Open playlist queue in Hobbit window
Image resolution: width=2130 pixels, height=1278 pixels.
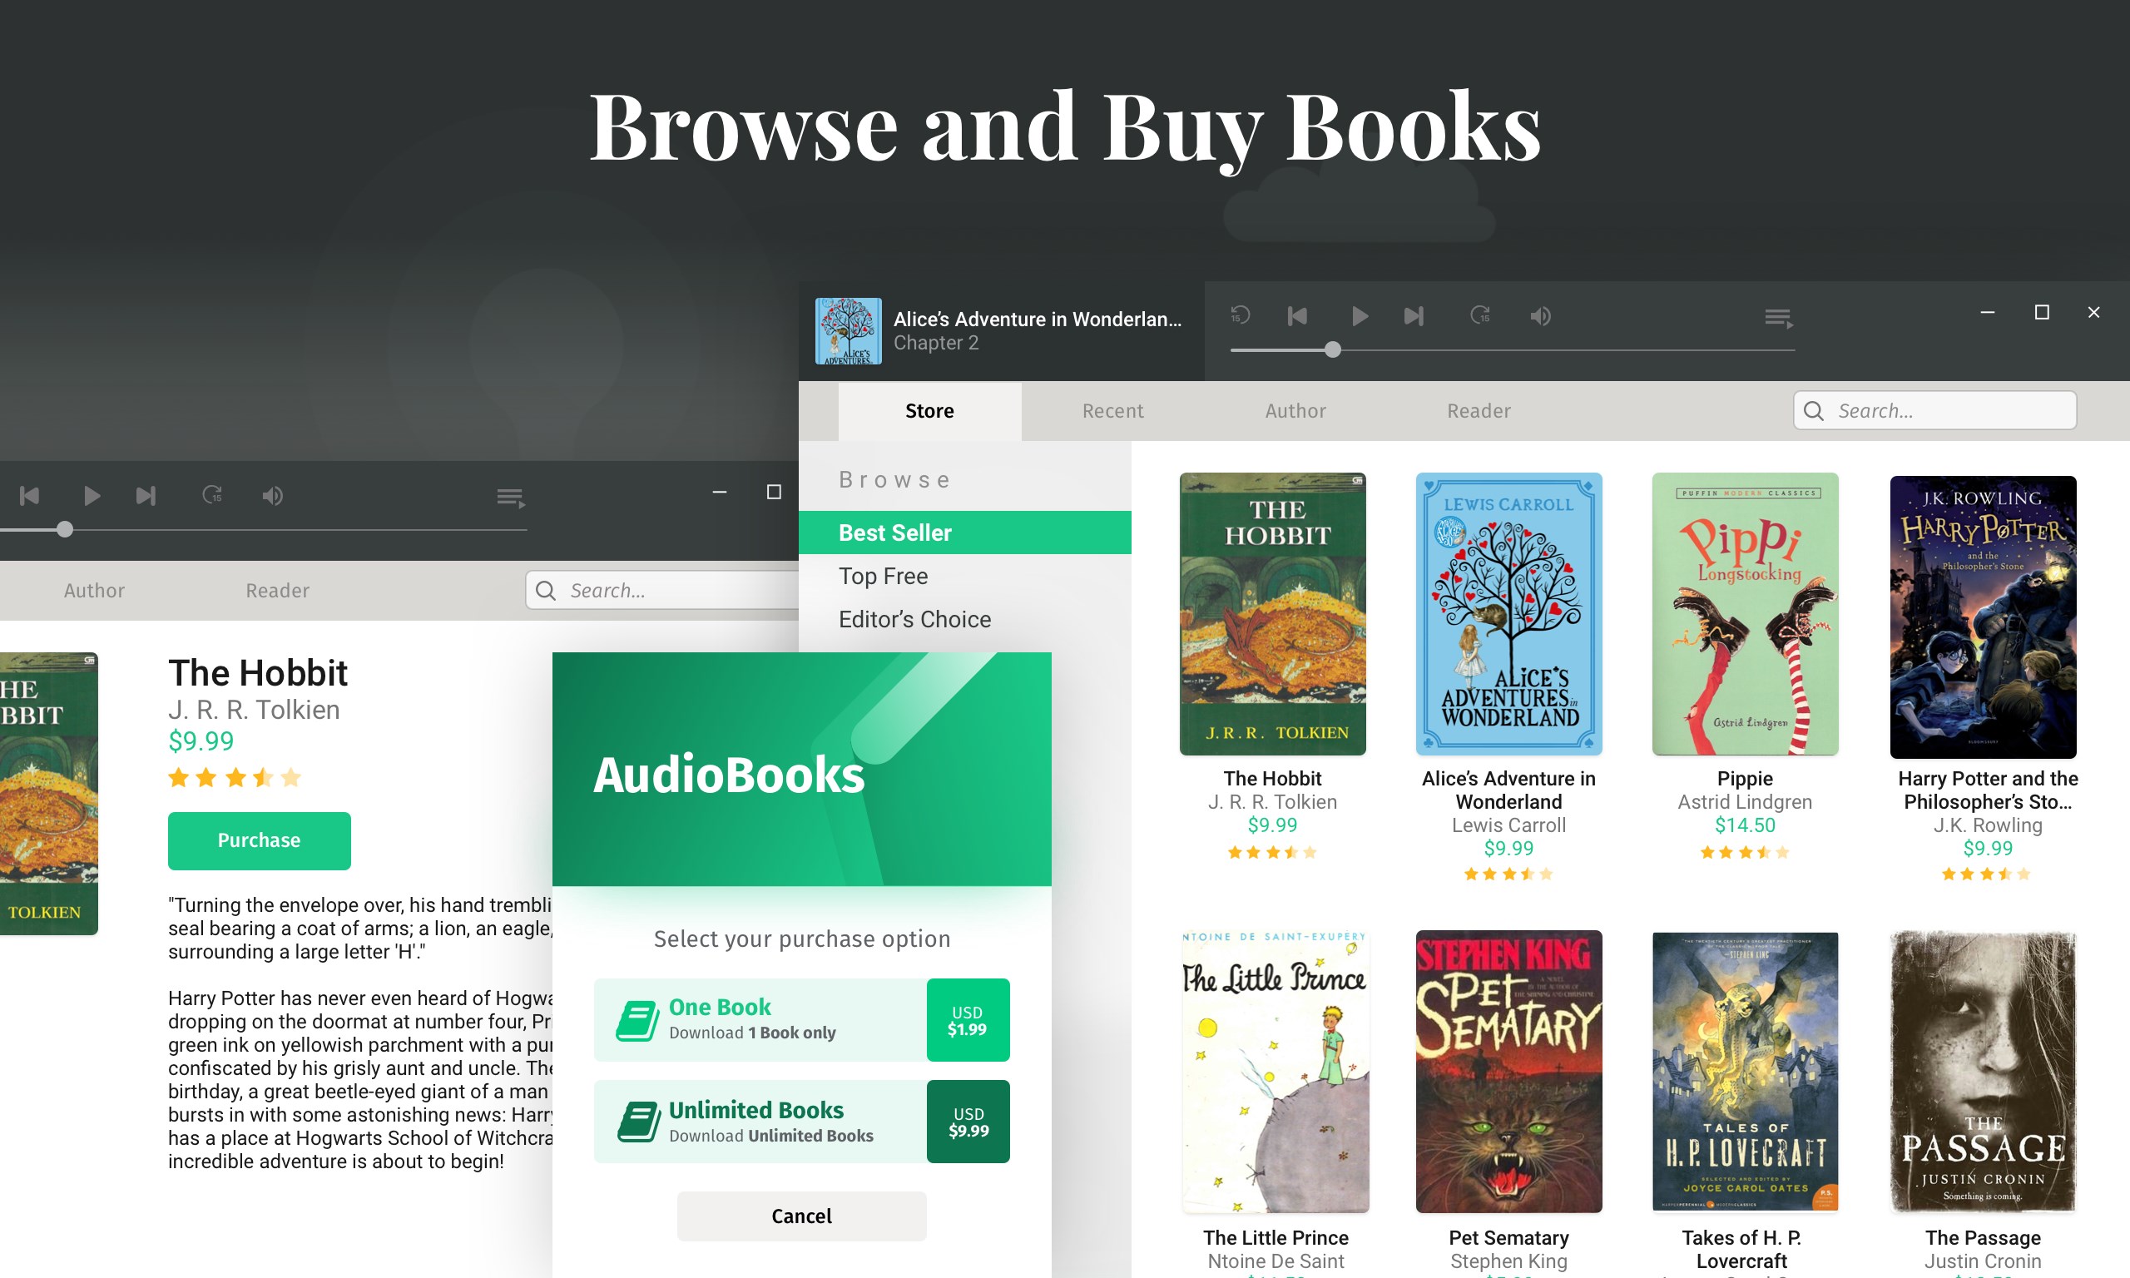[x=511, y=498]
